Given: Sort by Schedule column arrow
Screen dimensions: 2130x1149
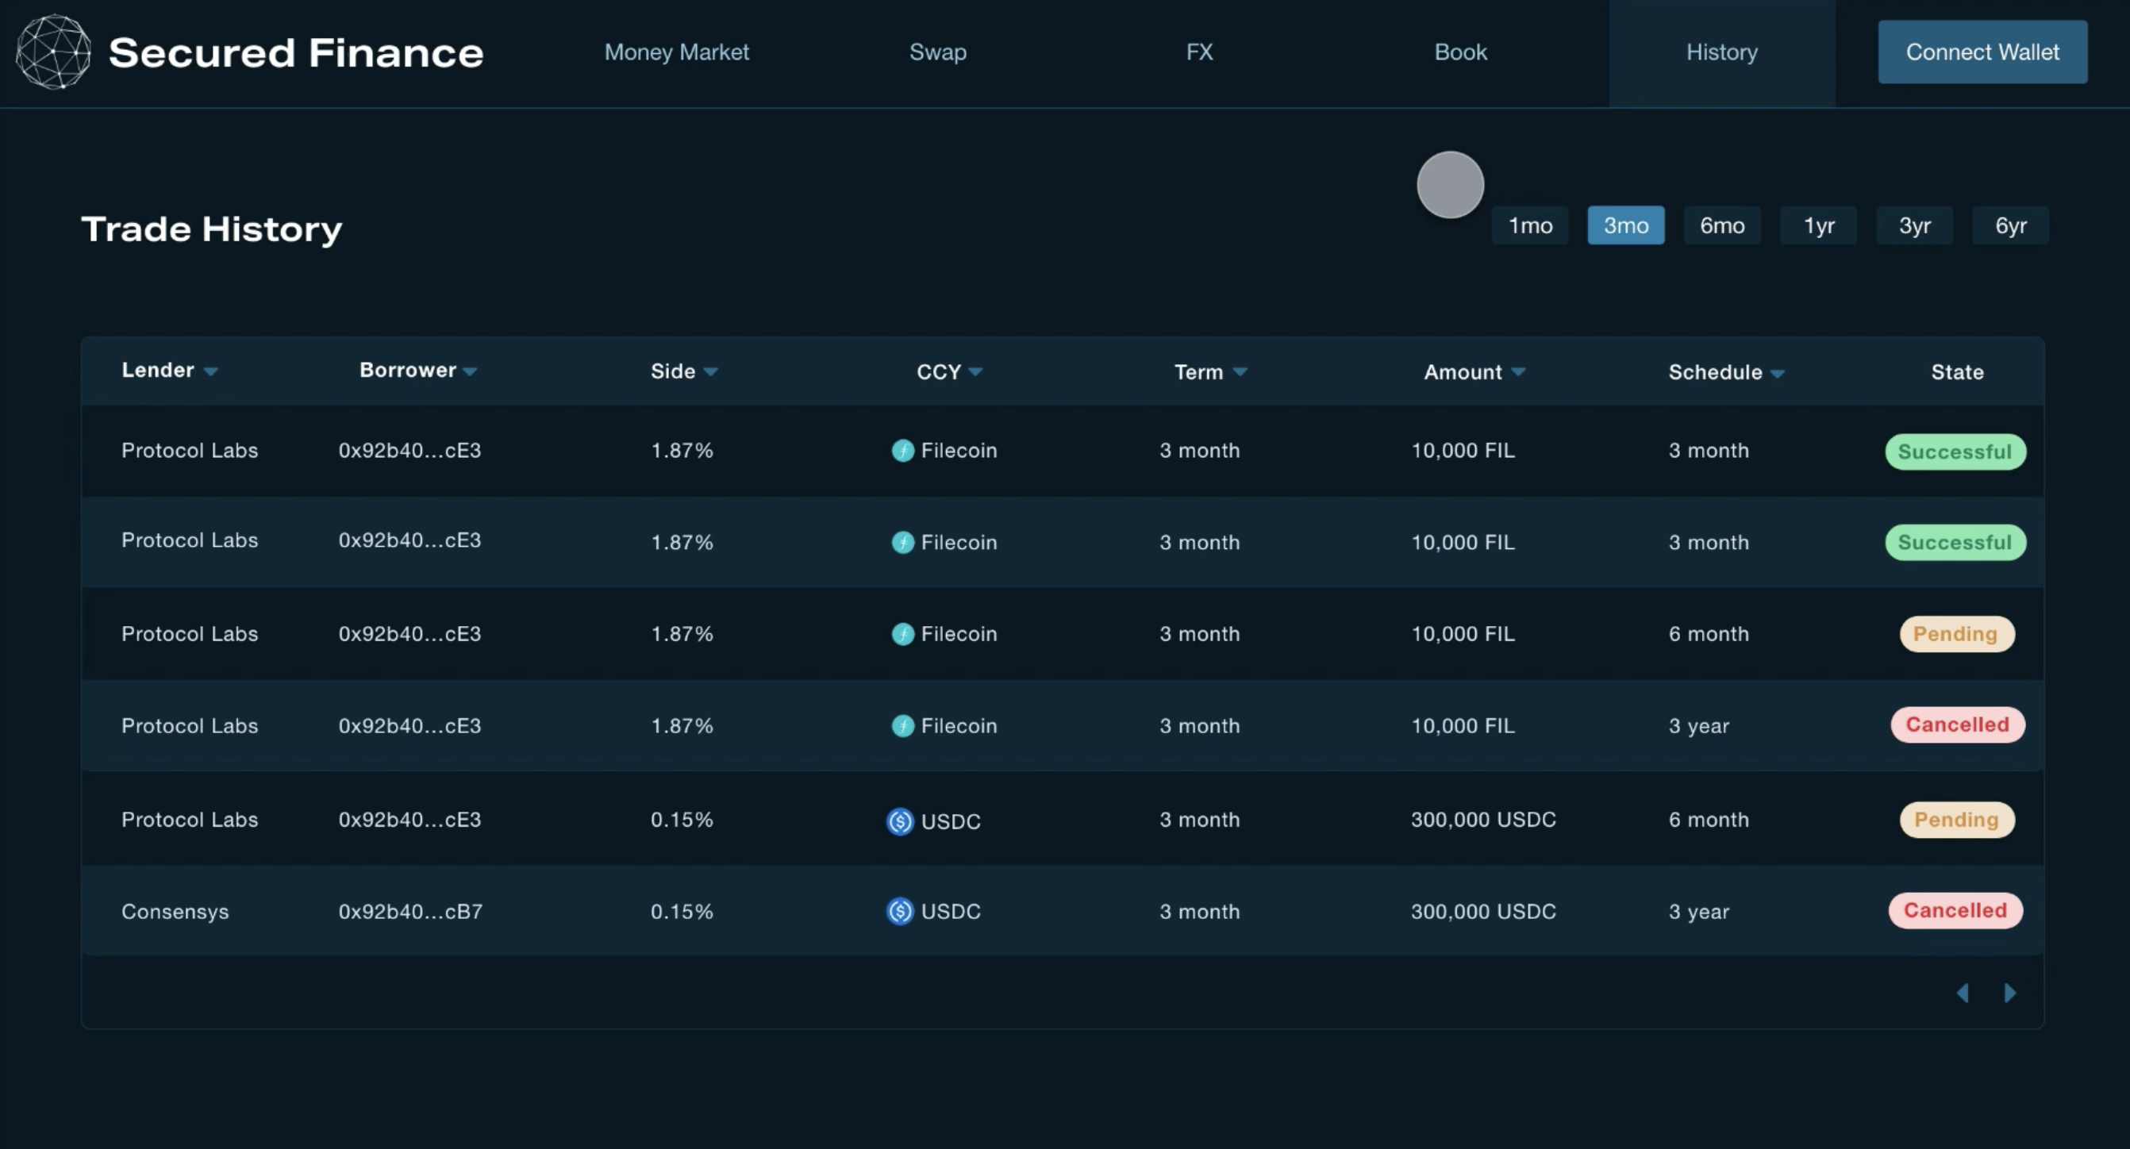Looking at the screenshot, I should tap(1777, 374).
